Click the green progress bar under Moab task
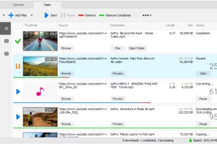This screenshot has width=217, height=144. [115, 128]
